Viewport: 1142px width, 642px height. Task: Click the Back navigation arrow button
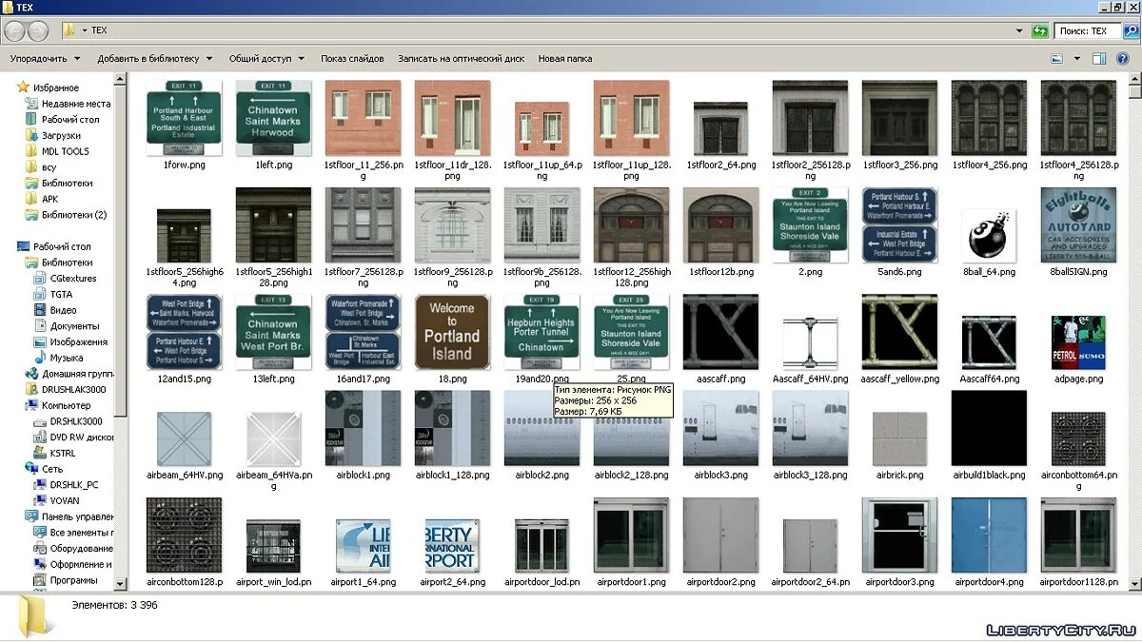click(14, 30)
